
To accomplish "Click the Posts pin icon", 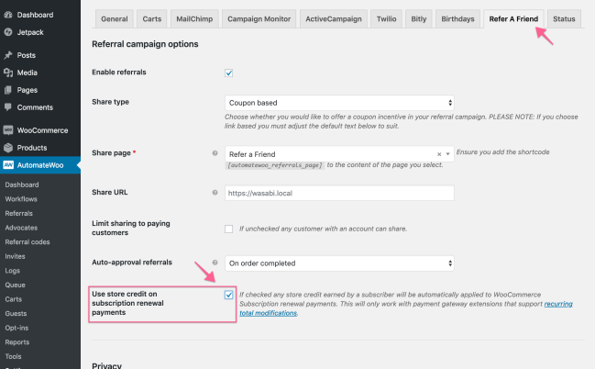I will click(x=8, y=55).
